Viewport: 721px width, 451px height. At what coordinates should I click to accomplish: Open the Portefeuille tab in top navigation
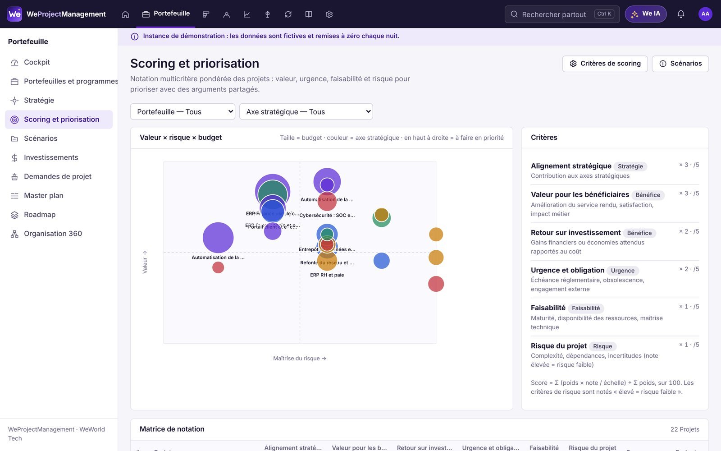click(x=166, y=14)
